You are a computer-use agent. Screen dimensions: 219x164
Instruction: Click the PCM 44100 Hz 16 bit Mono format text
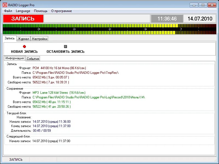pos(59,68)
